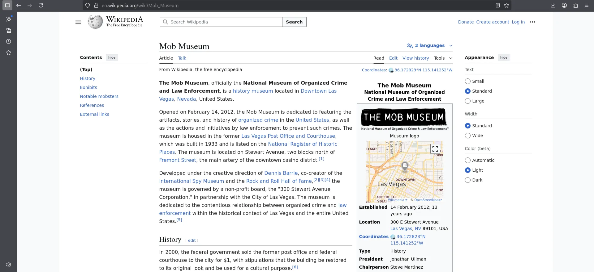Select Dark color mode
Screen dimensions: 594x272
pos(468,180)
